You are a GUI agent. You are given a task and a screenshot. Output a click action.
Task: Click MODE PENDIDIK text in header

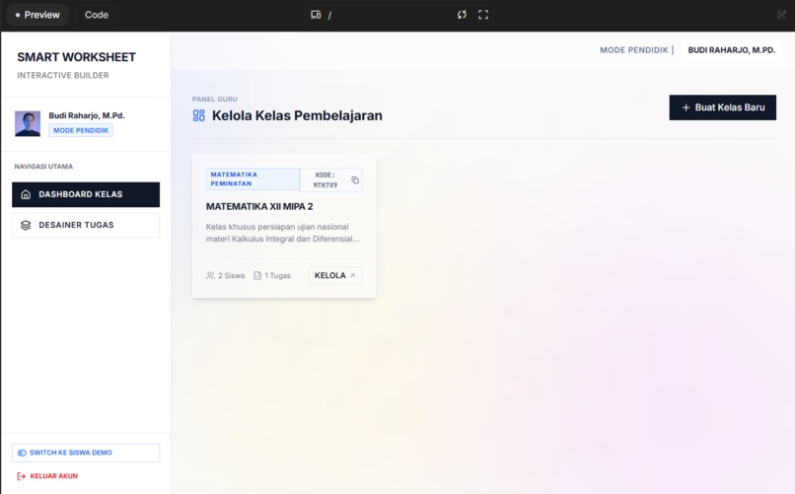(x=634, y=50)
